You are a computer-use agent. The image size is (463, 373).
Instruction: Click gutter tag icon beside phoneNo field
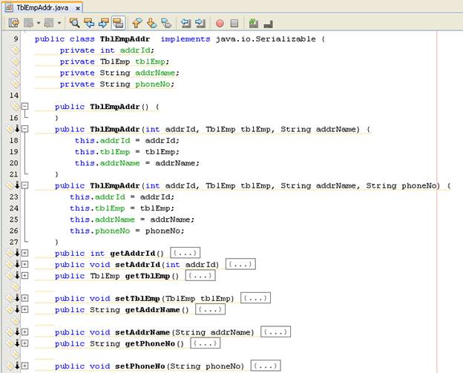pyautogui.click(x=15, y=84)
